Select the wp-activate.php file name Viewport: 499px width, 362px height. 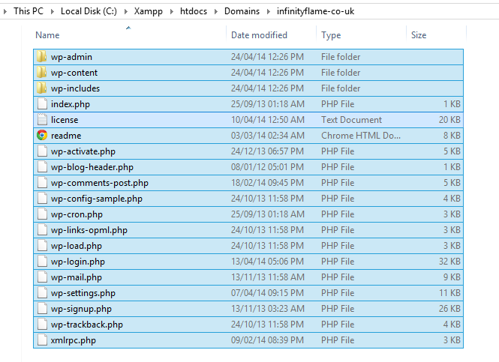click(83, 151)
